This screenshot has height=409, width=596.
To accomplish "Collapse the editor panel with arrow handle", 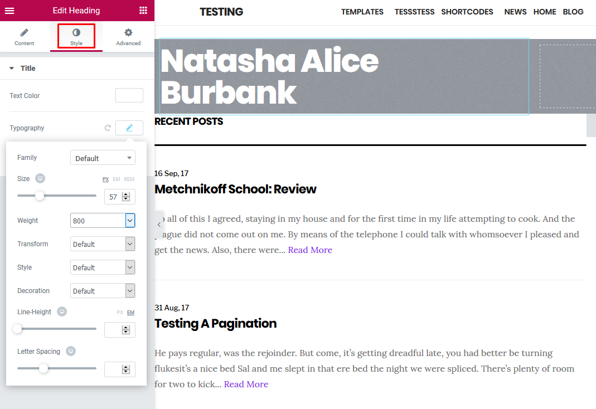I will (159, 224).
